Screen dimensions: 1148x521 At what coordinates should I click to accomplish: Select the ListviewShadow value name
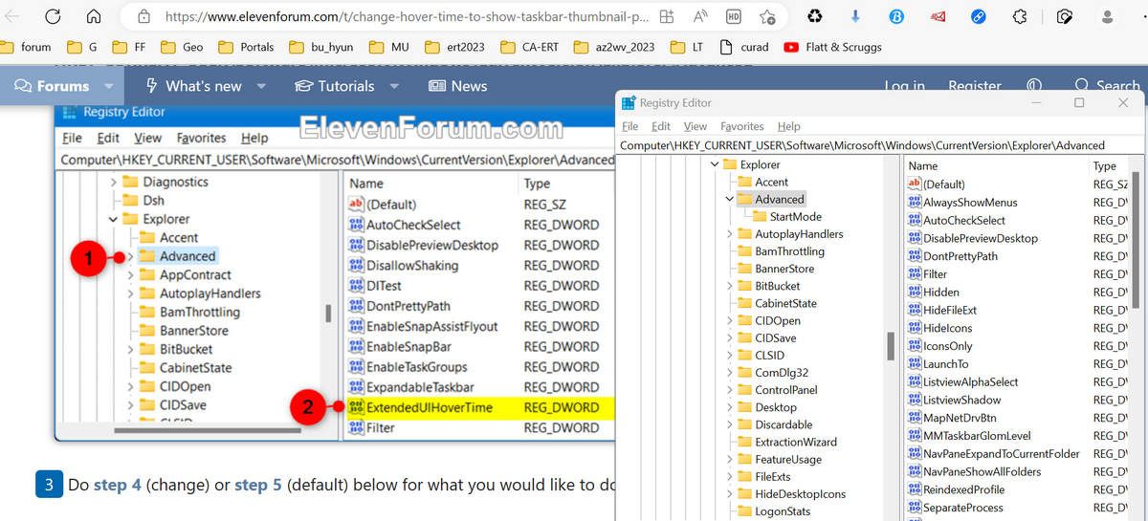coord(961,400)
